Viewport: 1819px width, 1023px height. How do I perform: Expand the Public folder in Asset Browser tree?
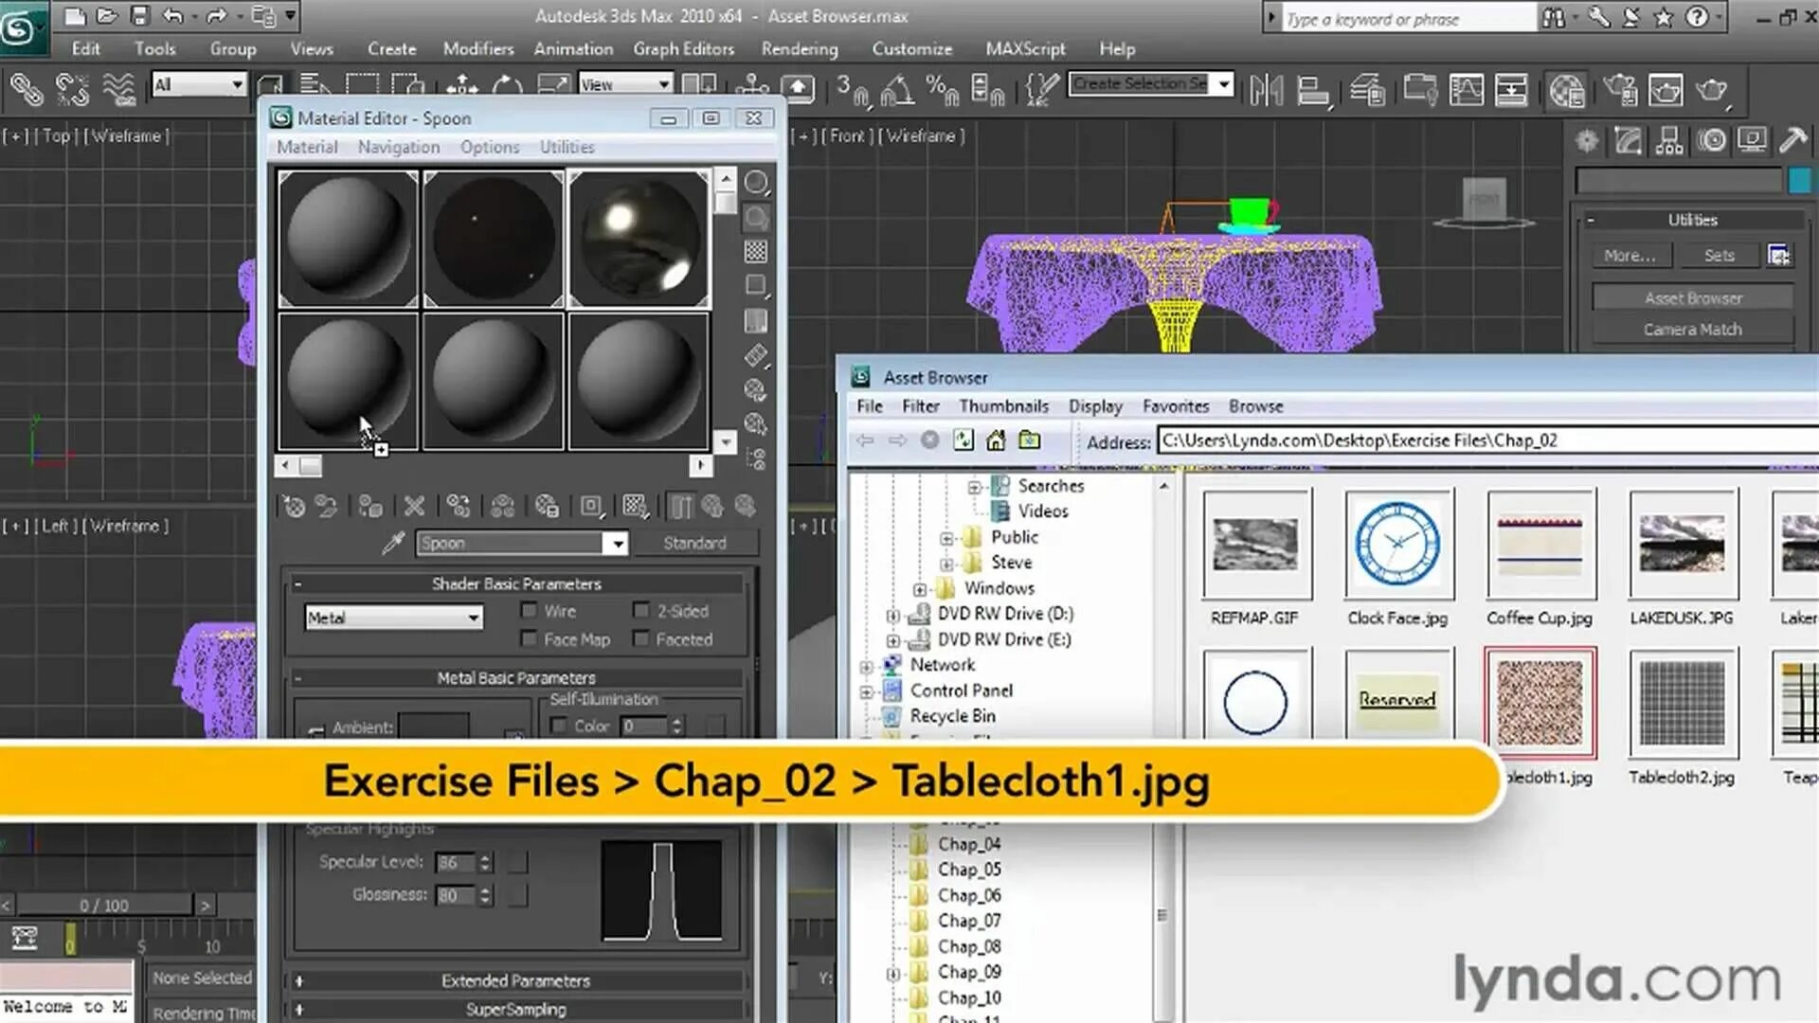click(x=946, y=538)
